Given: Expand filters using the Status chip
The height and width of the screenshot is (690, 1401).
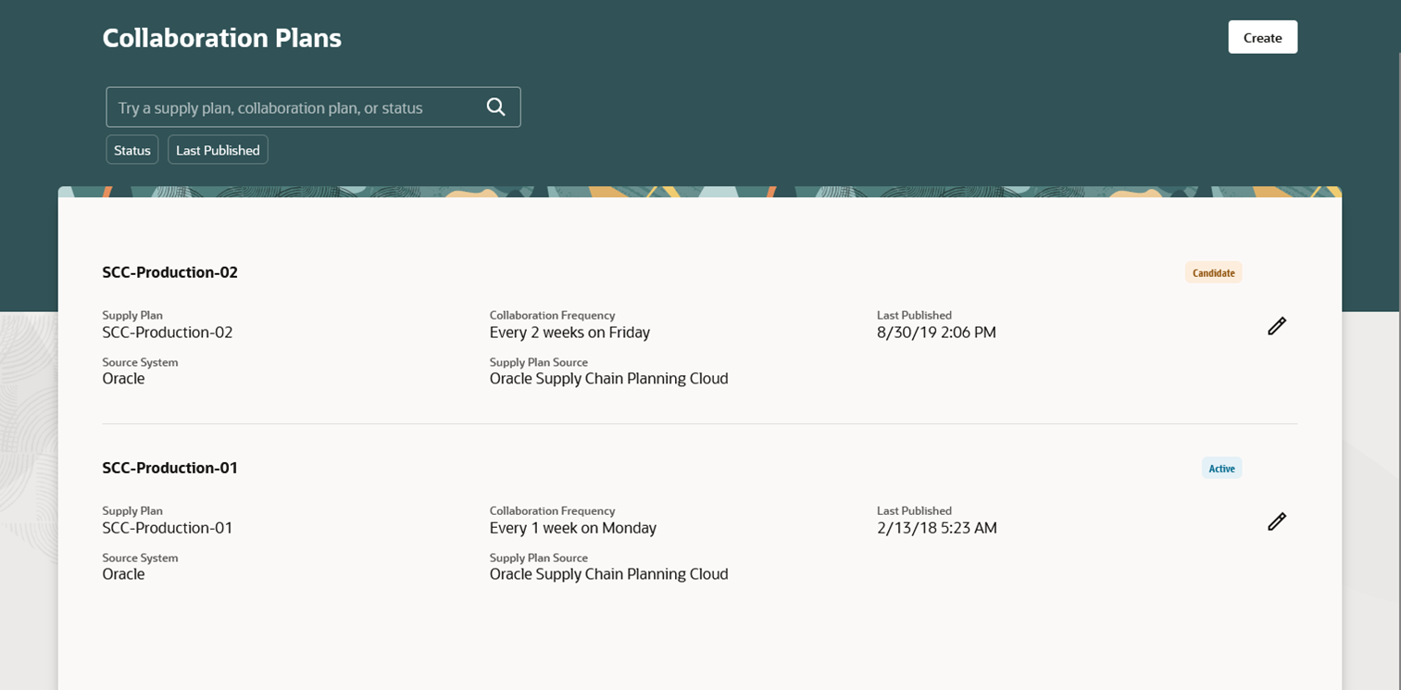Looking at the screenshot, I should tap(131, 149).
